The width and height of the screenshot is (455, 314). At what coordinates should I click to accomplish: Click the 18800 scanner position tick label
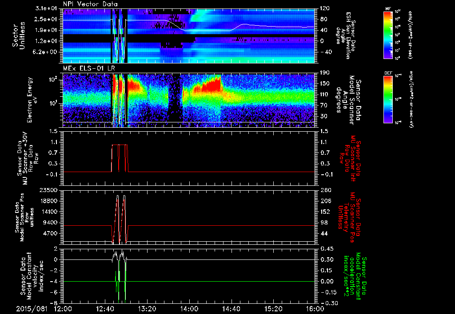(x=48, y=201)
